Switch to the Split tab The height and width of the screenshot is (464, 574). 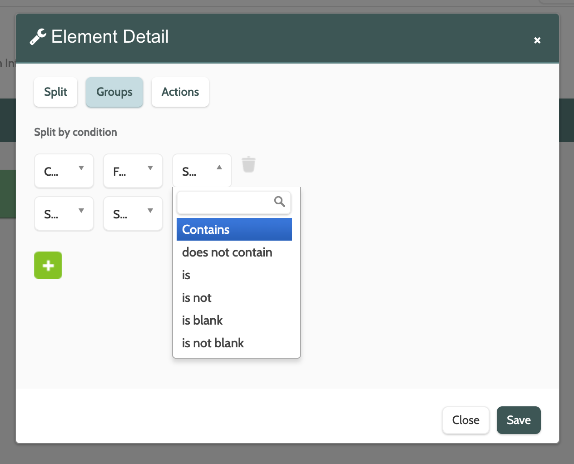[x=55, y=92]
